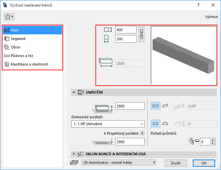Select the straight beam option
The width and height of the screenshot is (221, 170).
coord(155,123)
